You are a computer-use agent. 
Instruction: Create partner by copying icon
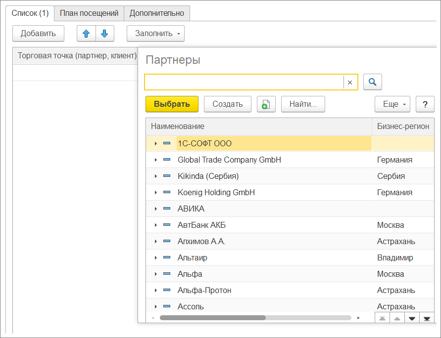(266, 104)
